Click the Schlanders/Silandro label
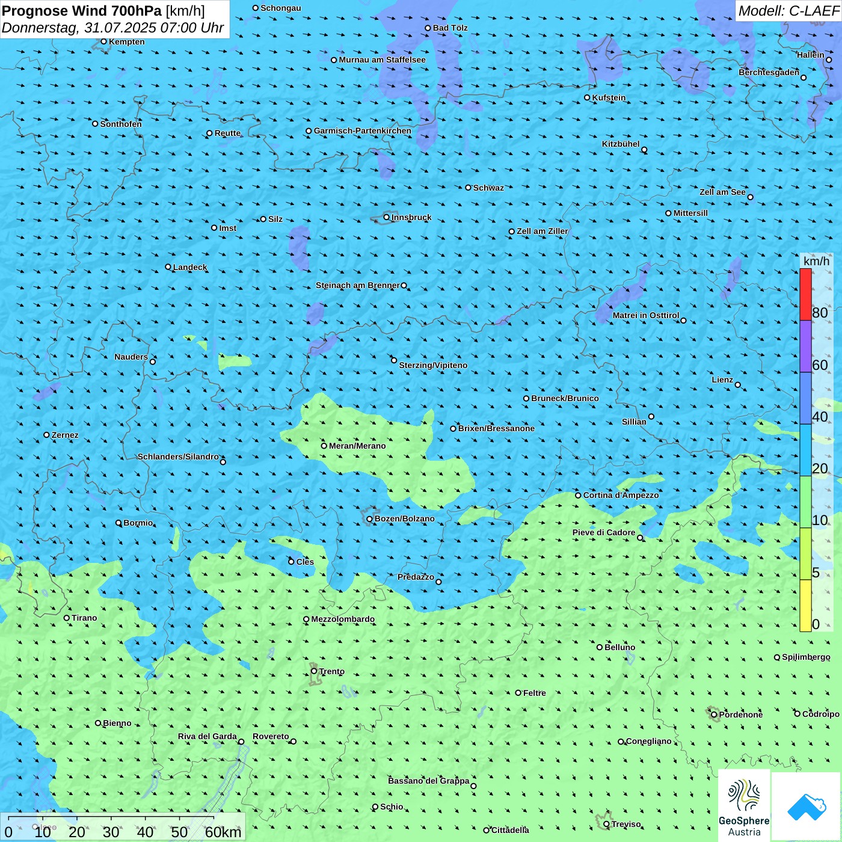This screenshot has width=842, height=842. pyautogui.click(x=178, y=456)
